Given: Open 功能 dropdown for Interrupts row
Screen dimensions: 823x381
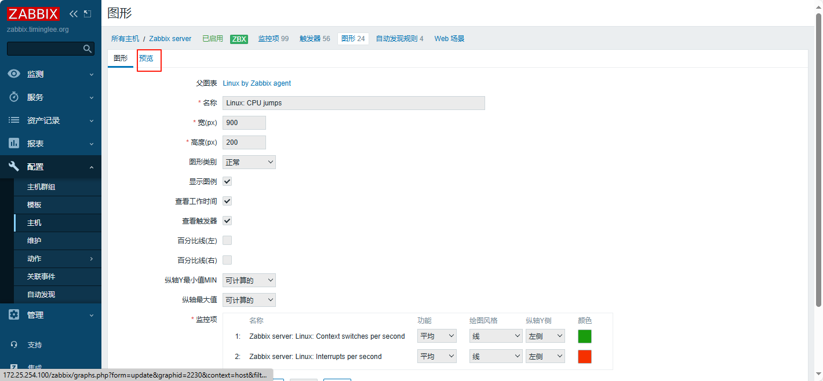Looking at the screenshot, I should tap(437, 357).
